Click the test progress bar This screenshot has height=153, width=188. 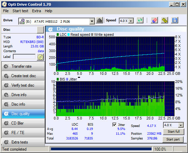[x=101, y=149]
